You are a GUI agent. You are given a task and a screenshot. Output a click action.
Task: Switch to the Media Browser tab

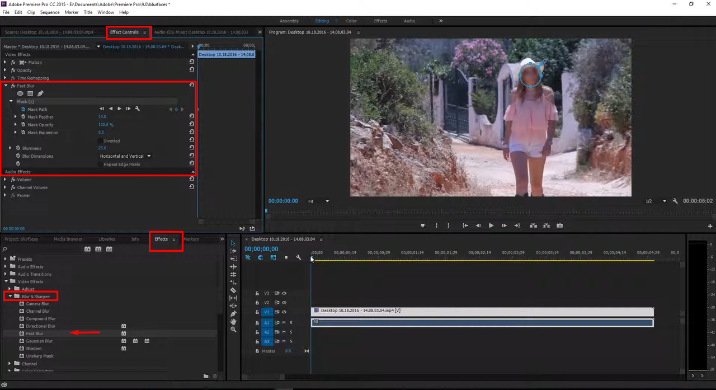point(68,239)
